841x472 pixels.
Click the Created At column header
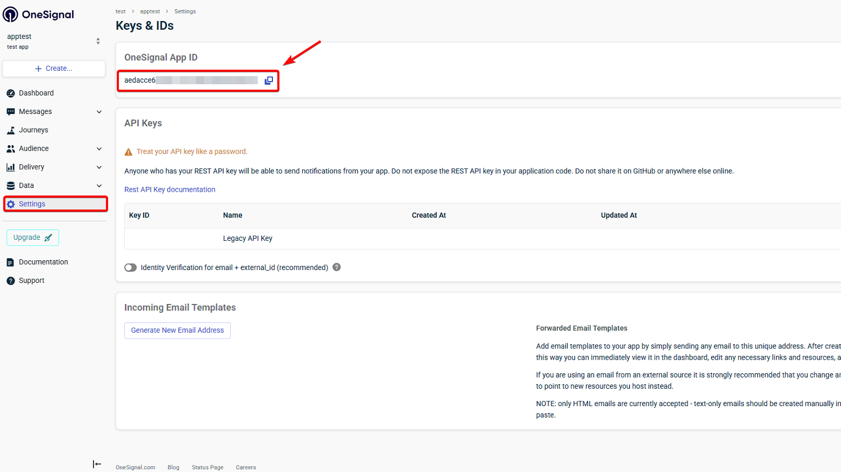(x=429, y=215)
